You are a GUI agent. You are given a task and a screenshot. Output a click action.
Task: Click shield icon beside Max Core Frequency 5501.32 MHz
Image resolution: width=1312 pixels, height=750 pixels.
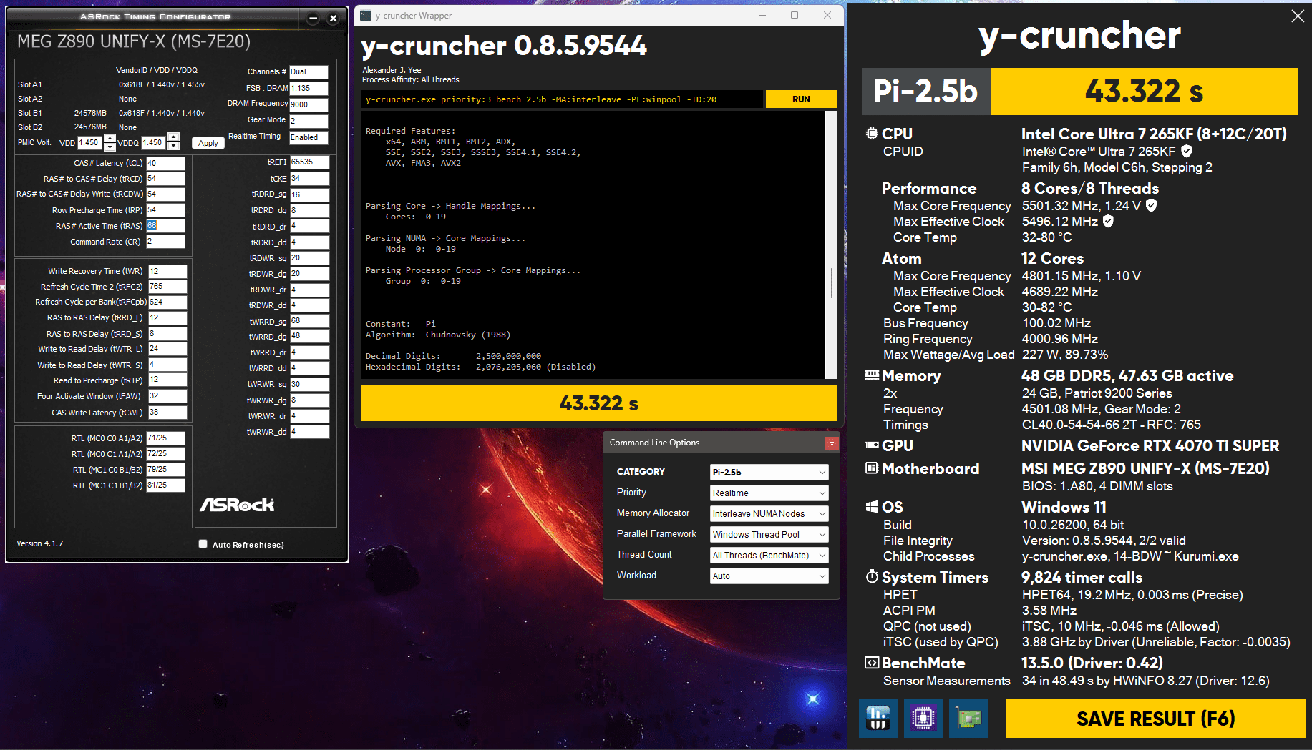click(1151, 205)
